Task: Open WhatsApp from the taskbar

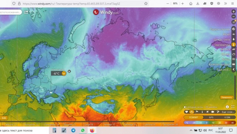Action: pos(83,130)
